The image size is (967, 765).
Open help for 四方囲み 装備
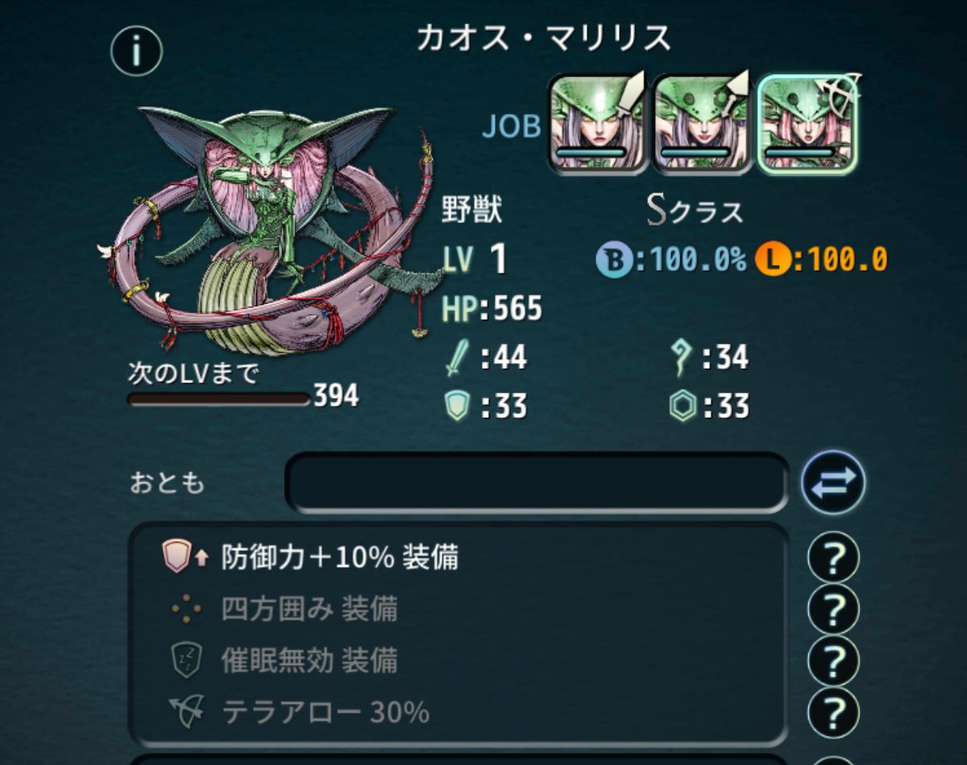tap(833, 610)
